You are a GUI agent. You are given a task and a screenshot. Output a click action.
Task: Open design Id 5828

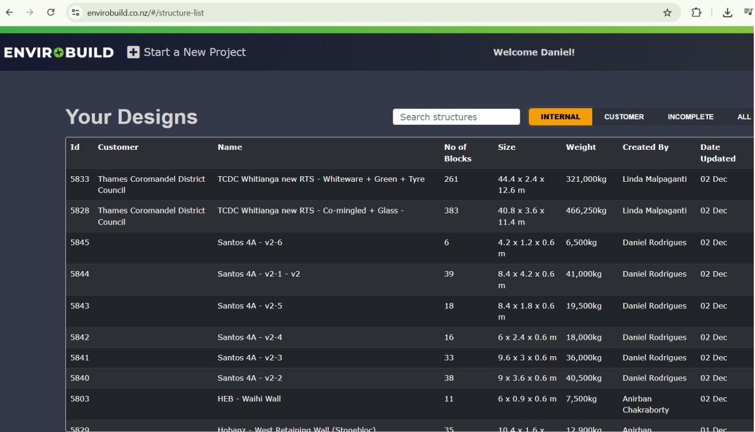80,210
